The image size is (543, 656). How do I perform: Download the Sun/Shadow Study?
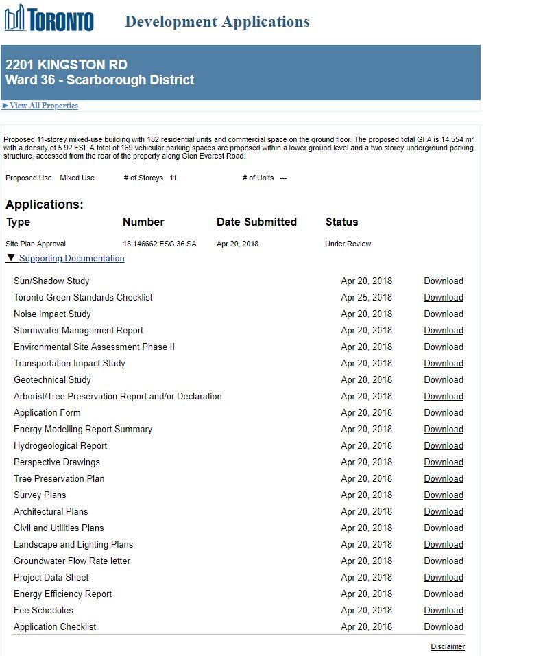(443, 281)
